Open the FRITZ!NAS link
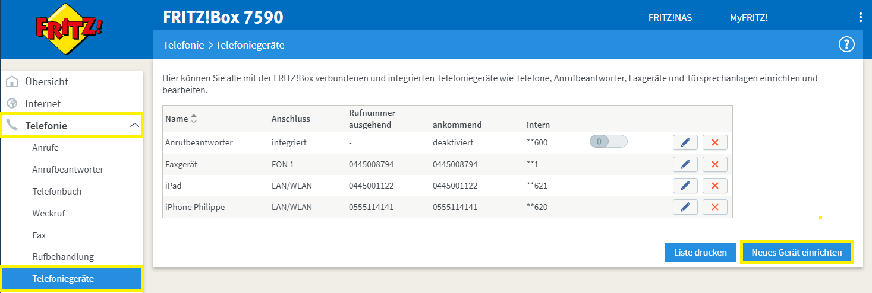The width and height of the screenshot is (872, 293). 670,18
